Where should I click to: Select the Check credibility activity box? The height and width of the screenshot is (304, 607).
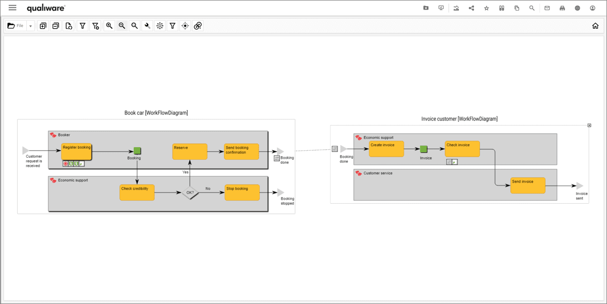coord(137,193)
